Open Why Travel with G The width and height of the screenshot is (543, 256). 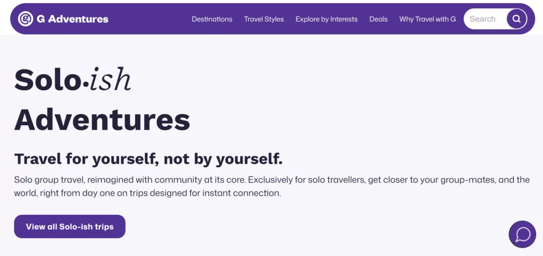point(427,19)
